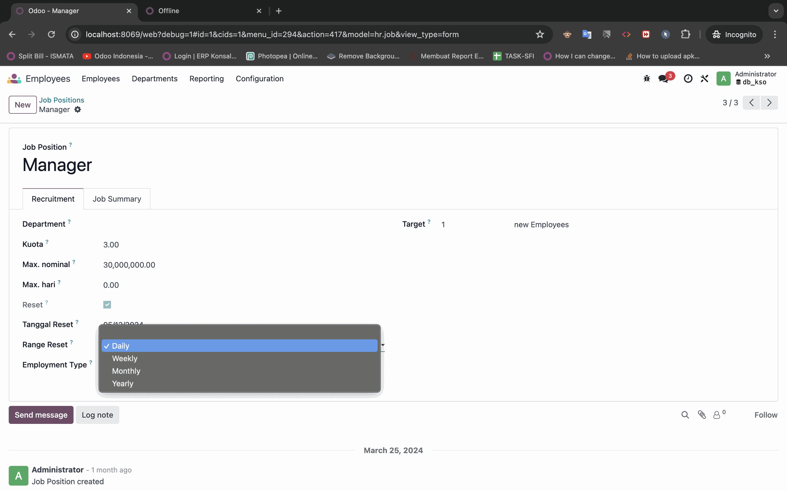Image resolution: width=787 pixels, height=491 pixels.
Task: Go to Job Positions breadcrumb link
Action: [x=61, y=100]
